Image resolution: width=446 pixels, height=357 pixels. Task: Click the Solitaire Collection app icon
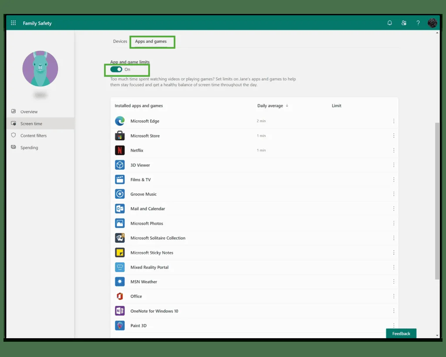click(120, 238)
